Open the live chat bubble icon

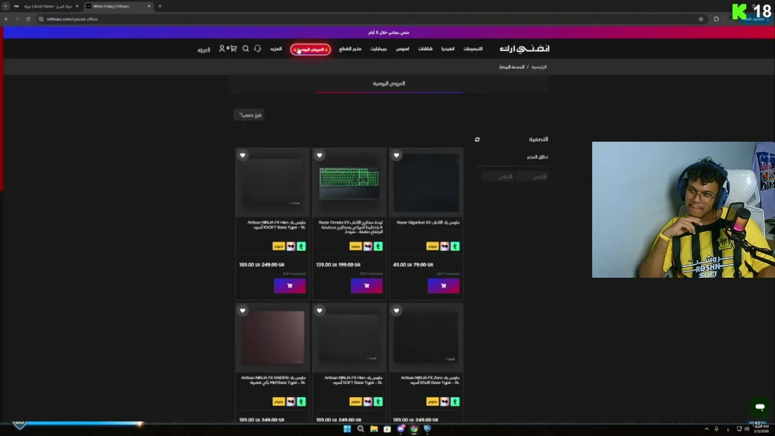[x=760, y=407]
